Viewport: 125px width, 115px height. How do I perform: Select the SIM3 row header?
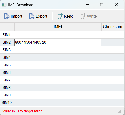point(7,50)
